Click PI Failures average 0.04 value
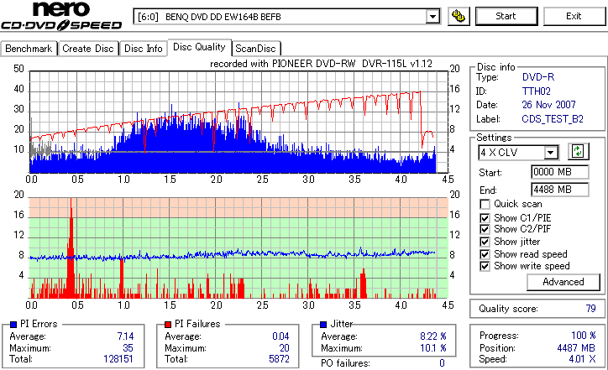This screenshot has width=608, height=370. pos(280,336)
